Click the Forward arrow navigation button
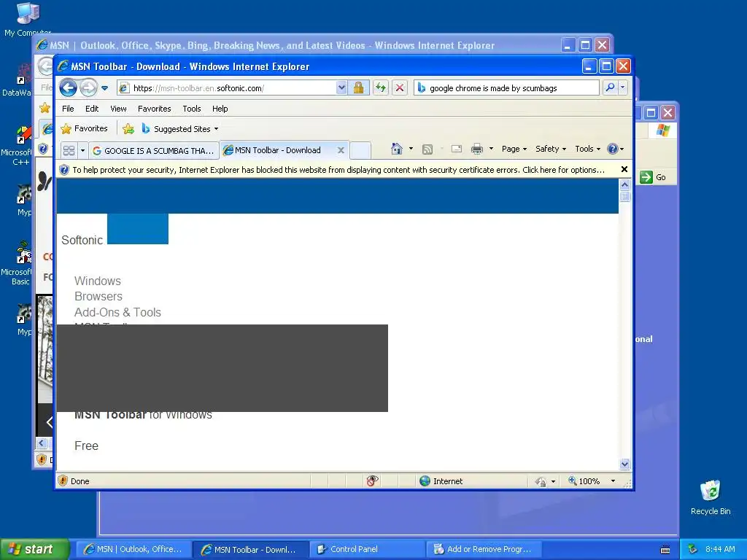 pyautogui.click(x=88, y=87)
